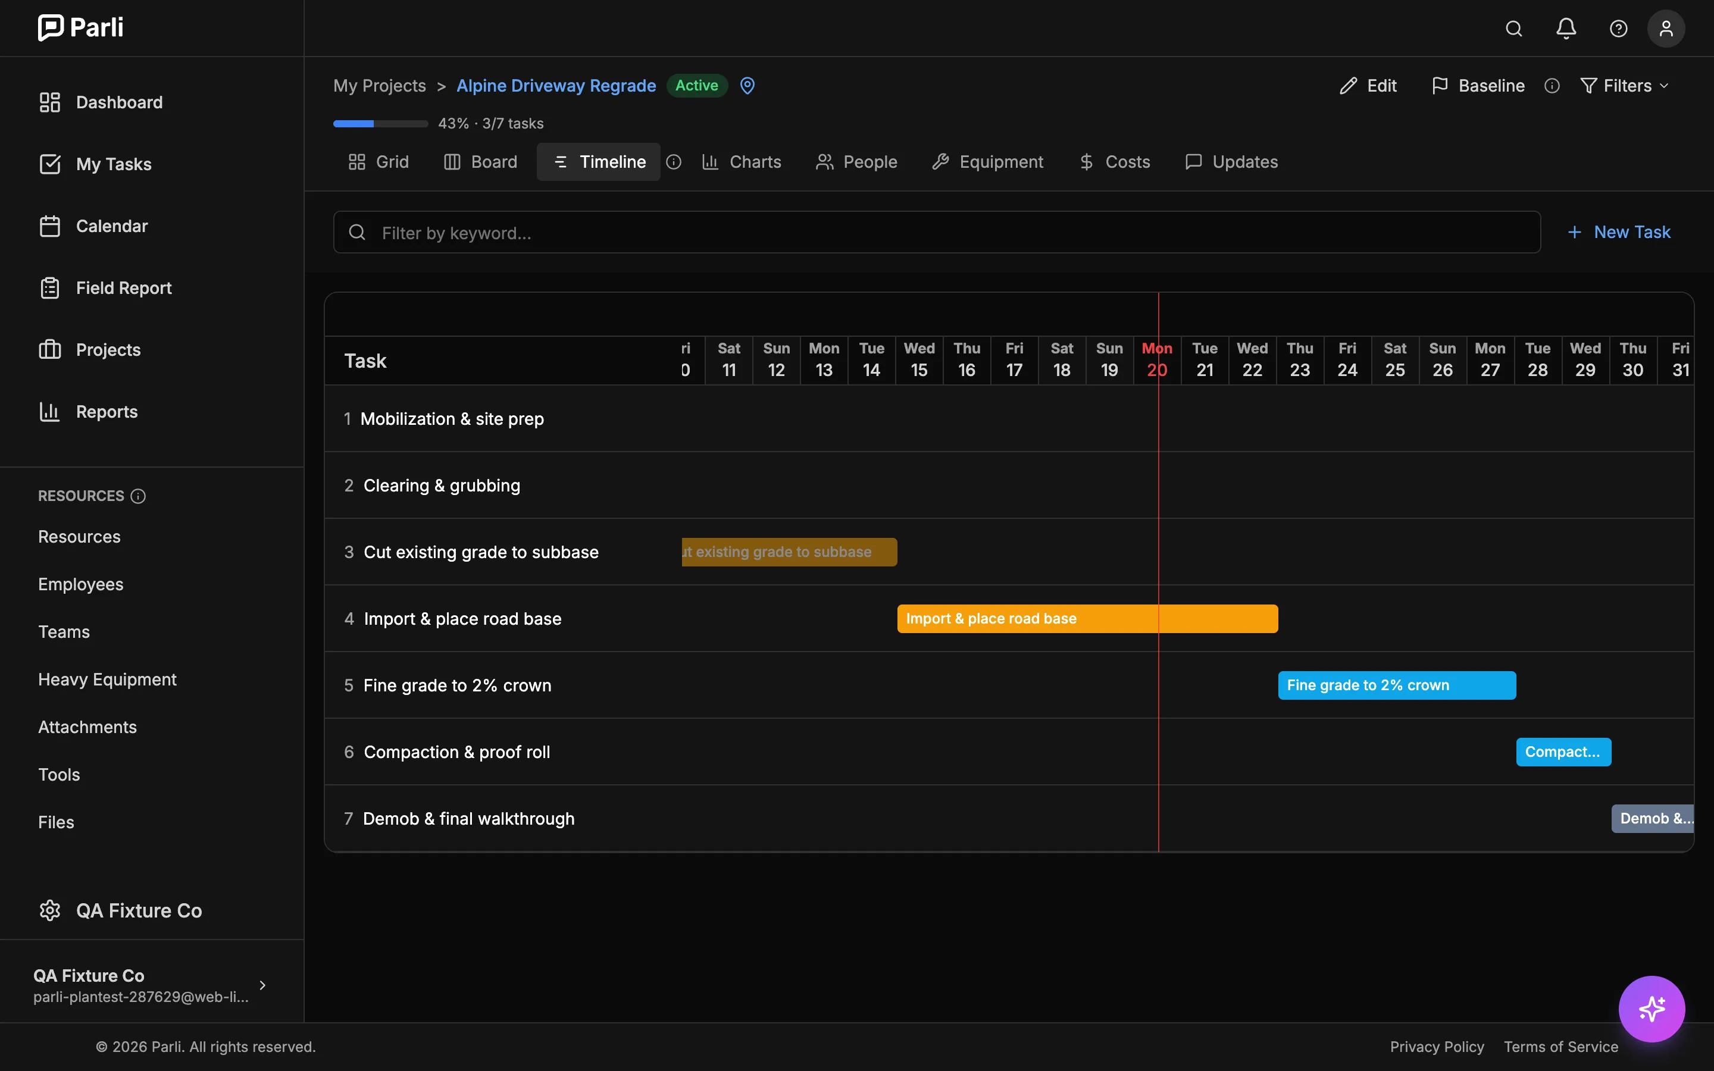The width and height of the screenshot is (1714, 1071).
Task: Open Heavy Equipment in the sidebar
Action: coord(108,679)
